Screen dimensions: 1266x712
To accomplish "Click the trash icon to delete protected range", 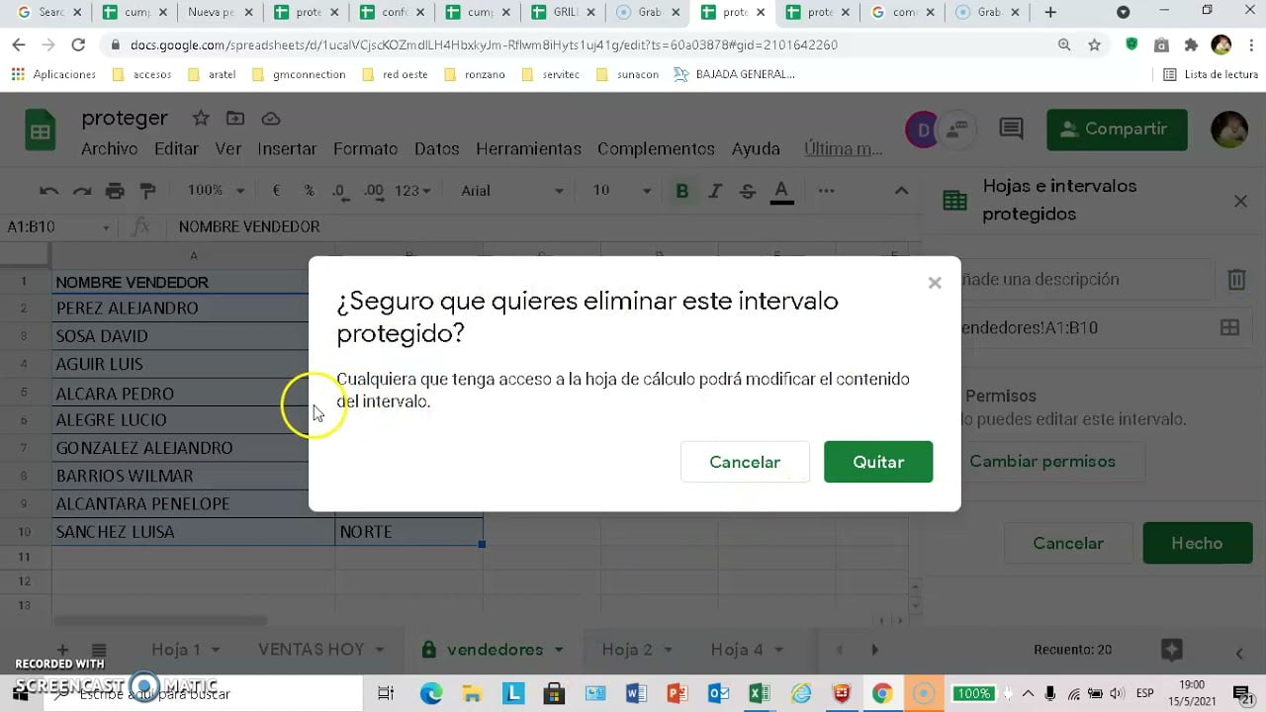I will coord(1236,280).
